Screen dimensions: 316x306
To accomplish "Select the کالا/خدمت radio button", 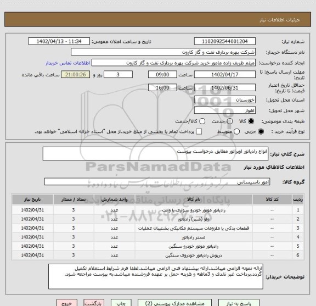I will [202, 121].
